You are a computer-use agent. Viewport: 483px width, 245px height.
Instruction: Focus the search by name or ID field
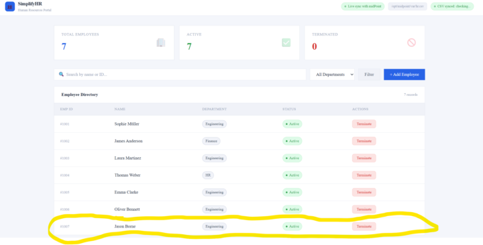[180, 75]
